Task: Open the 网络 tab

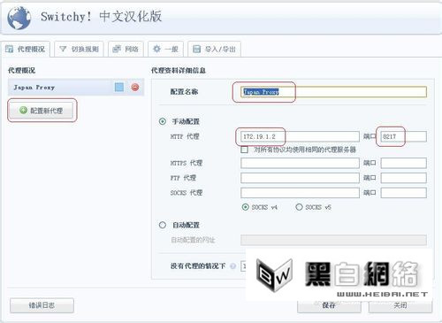Action: point(126,49)
